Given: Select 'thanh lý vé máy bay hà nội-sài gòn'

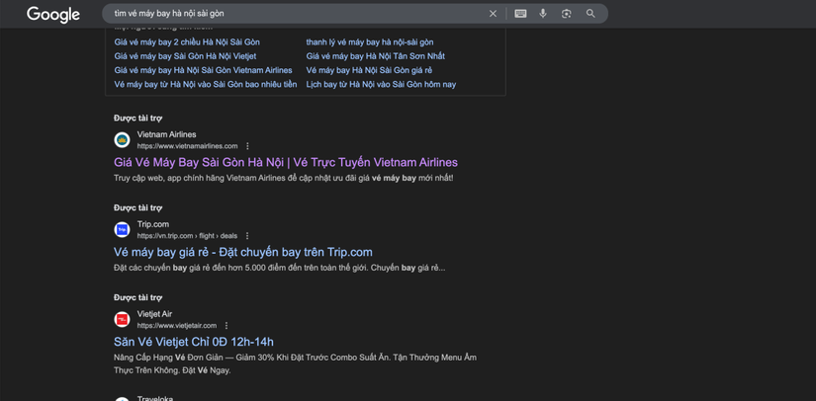Looking at the screenshot, I should pyautogui.click(x=370, y=42).
